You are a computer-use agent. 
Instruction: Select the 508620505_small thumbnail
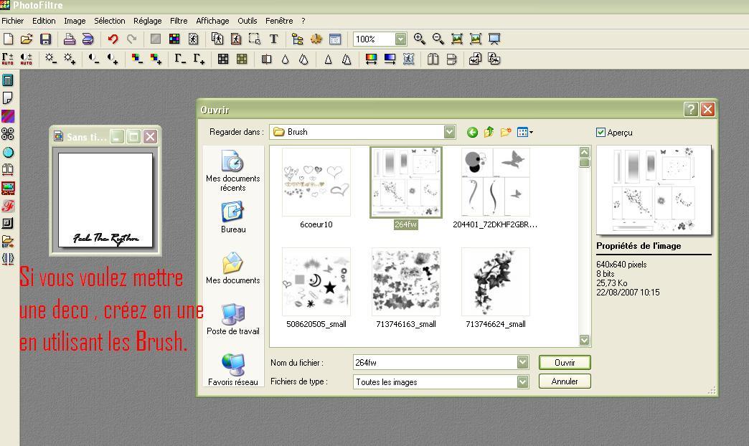316,282
